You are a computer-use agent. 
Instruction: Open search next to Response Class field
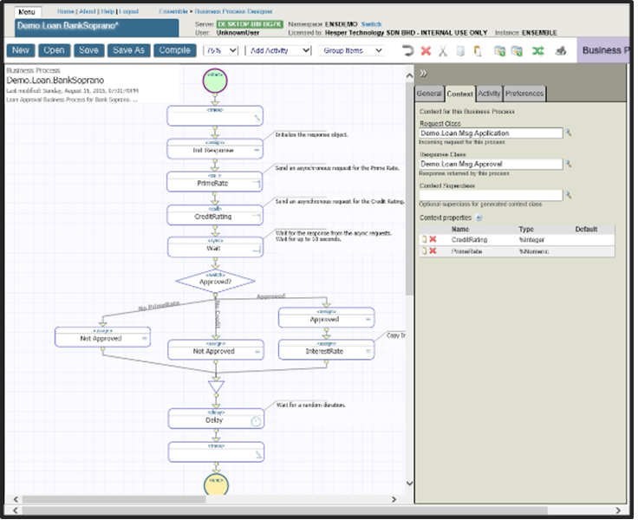pyautogui.click(x=569, y=164)
